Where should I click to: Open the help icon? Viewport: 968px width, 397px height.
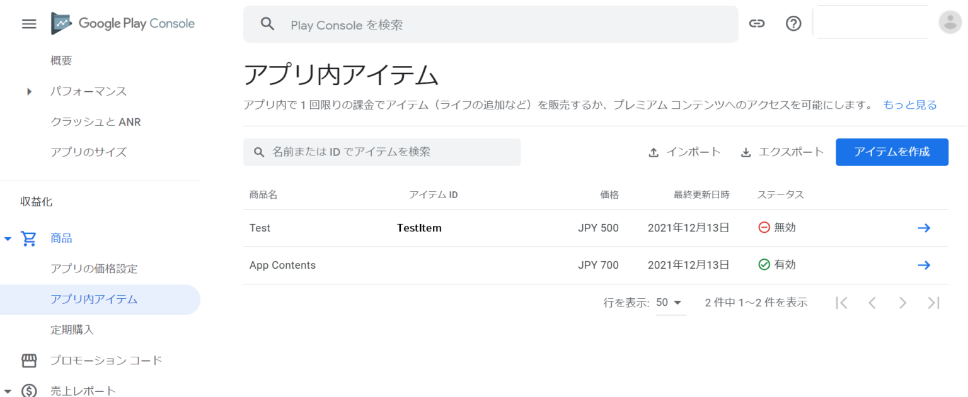[793, 22]
